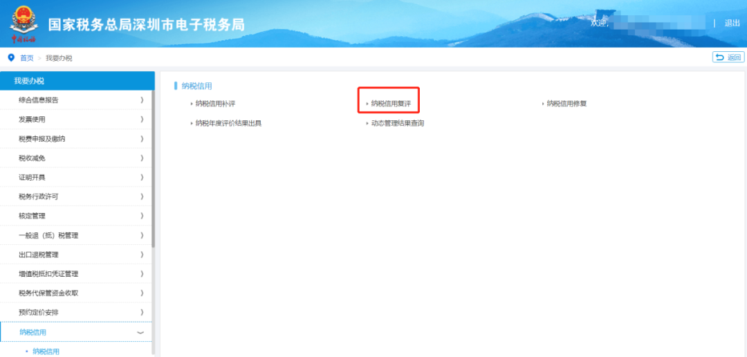Screen dimensions: 747x357
Task: Open the 出口退税管理 menu item
Action: pos(77,255)
